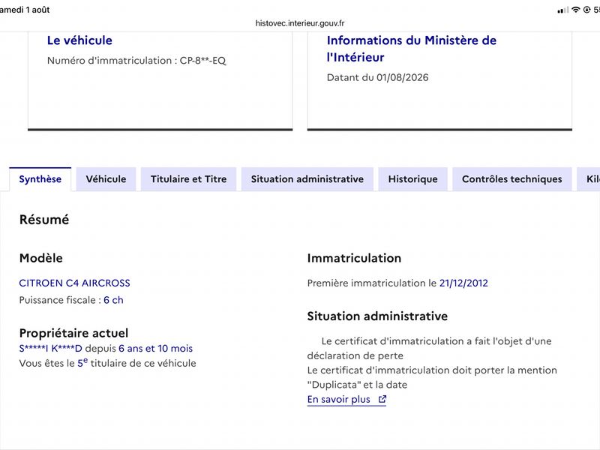Tap the Wi-Fi status icon
This screenshot has height=450, width=600.
(575, 10)
